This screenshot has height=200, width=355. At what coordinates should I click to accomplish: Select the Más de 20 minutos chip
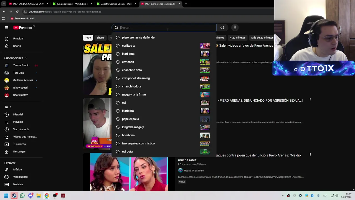tap(262, 37)
